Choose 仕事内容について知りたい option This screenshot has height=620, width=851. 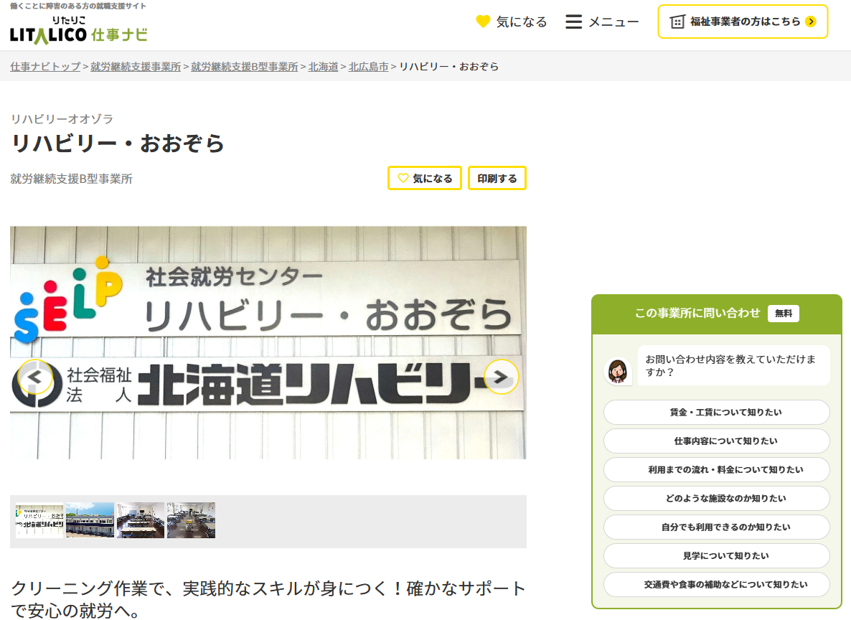point(716,441)
